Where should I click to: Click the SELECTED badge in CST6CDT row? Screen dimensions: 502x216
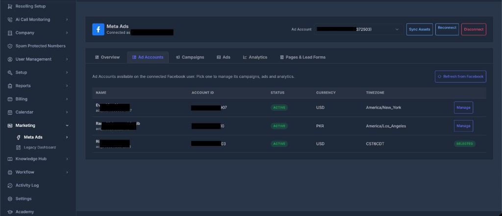coord(465,144)
